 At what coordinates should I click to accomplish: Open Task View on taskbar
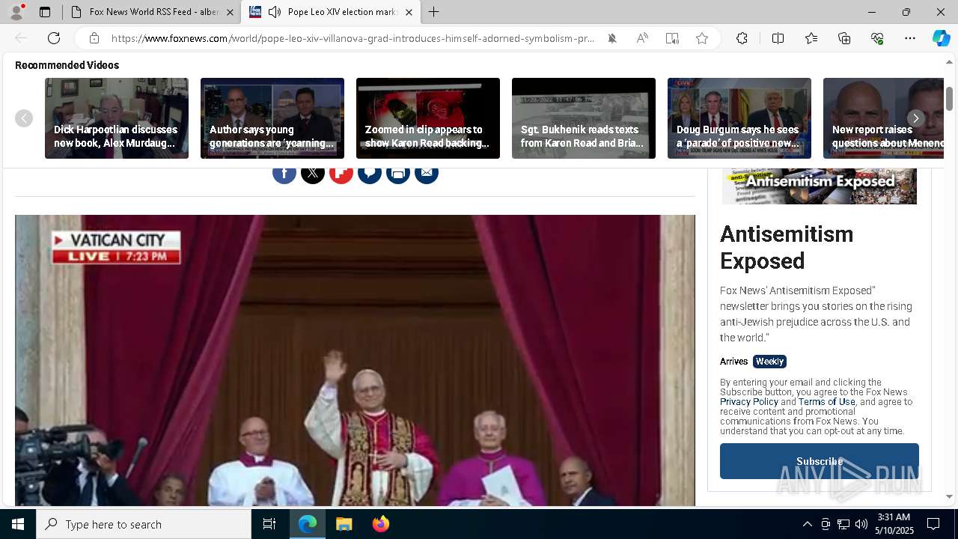pos(269,524)
